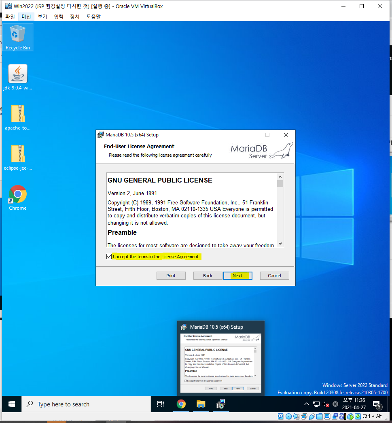392x423 pixels.
Task: Click the VirtualBox recording status icon
Action: (x=335, y=416)
